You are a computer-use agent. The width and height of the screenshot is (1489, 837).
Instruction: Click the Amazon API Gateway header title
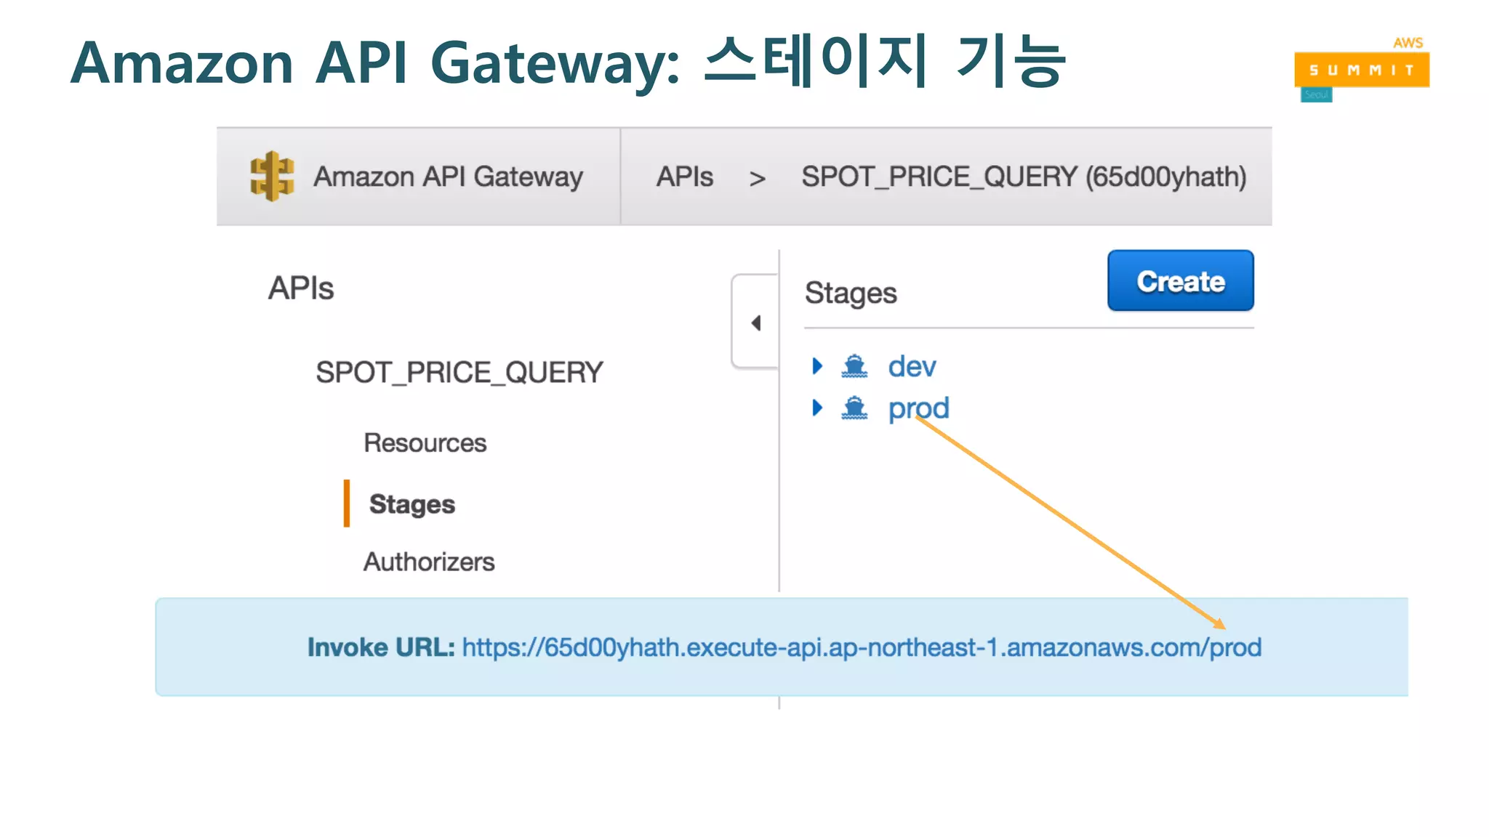(x=448, y=177)
